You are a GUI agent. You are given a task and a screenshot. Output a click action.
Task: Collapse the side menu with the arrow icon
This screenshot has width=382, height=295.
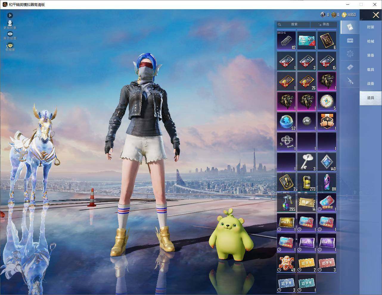(10, 15)
